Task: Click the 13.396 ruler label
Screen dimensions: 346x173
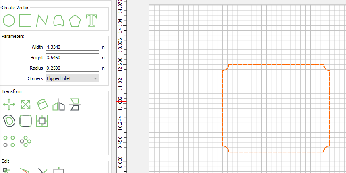Action: click(x=120, y=45)
